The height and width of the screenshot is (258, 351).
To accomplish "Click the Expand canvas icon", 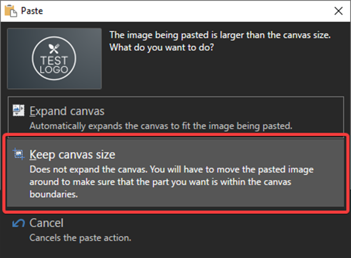I will tap(18, 110).
